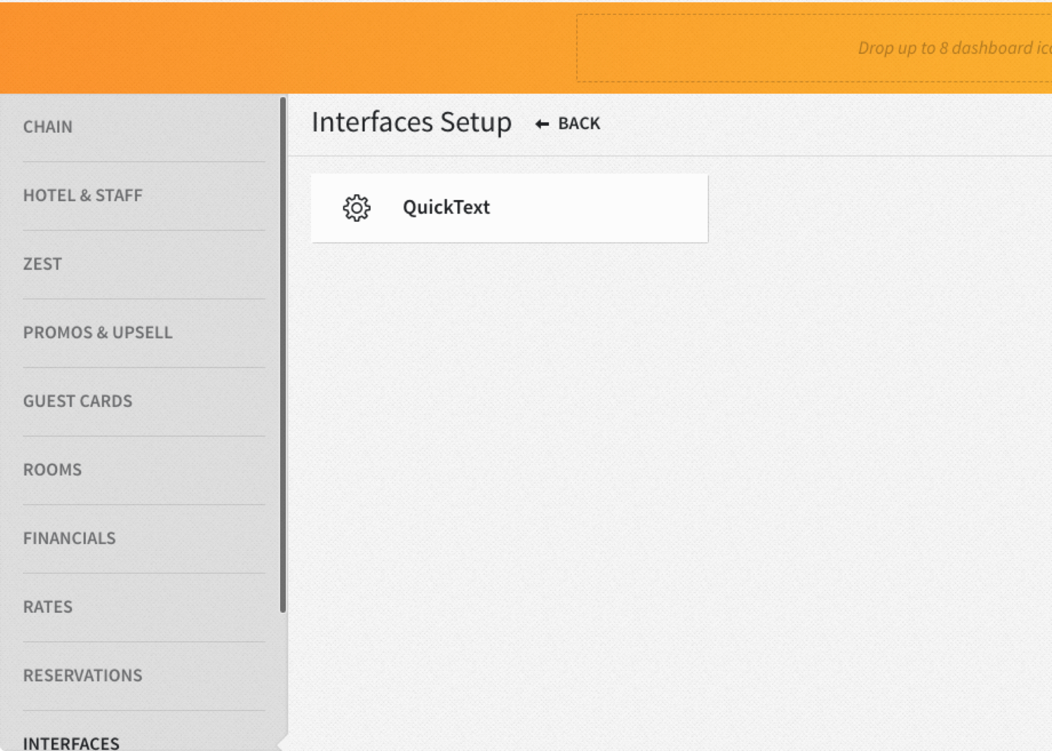
Task: Select ROOMS in the sidebar
Action: (x=53, y=469)
